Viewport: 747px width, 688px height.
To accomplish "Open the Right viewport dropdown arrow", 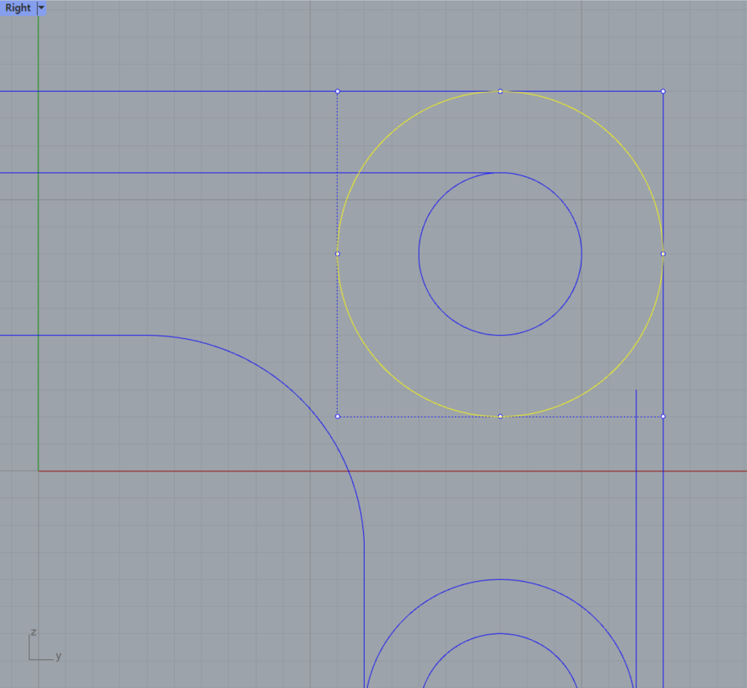I will point(41,8).
